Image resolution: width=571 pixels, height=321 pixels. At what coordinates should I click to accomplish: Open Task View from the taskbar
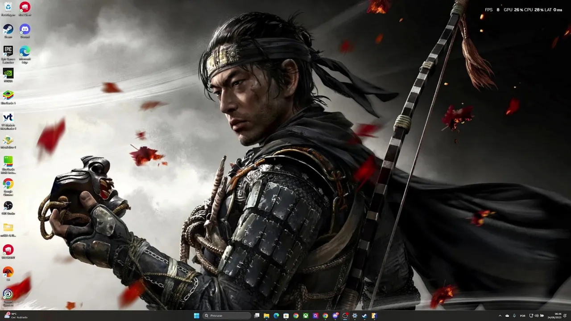click(x=257, y=316)
